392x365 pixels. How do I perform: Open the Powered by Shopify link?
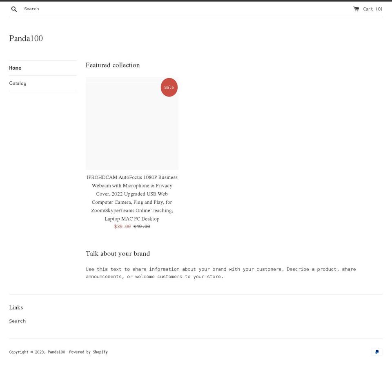88,352
